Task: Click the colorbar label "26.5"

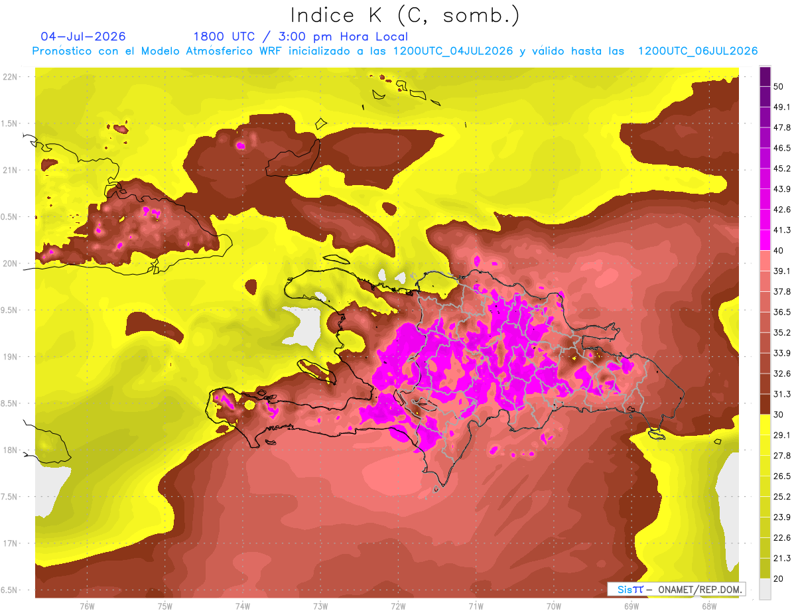Action: click(781, 476)
